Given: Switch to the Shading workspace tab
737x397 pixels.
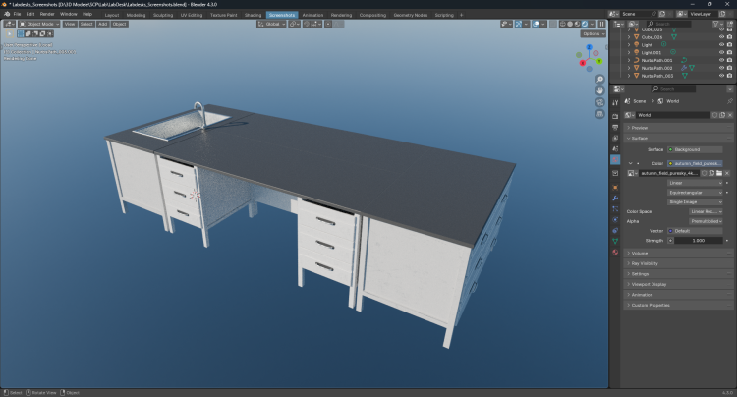Looking at the screenshot, I should (x=253, y=15).
